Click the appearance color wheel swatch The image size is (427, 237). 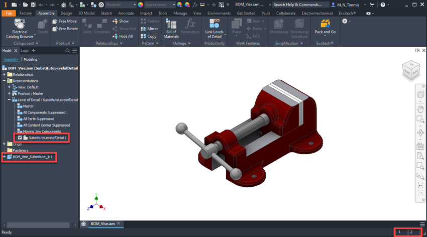[141, 5]
